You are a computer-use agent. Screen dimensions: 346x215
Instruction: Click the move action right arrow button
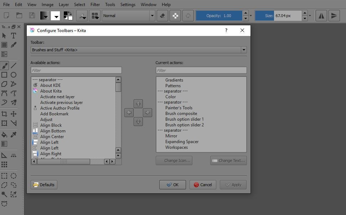tap(148, 113)
